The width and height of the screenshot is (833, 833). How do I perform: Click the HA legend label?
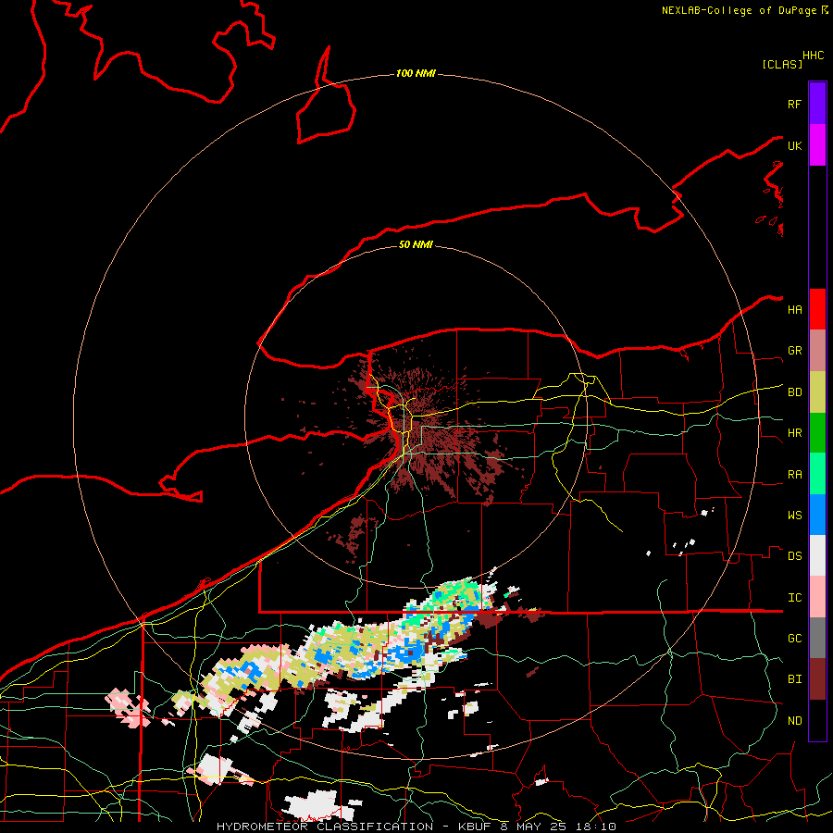coord(795,310)
